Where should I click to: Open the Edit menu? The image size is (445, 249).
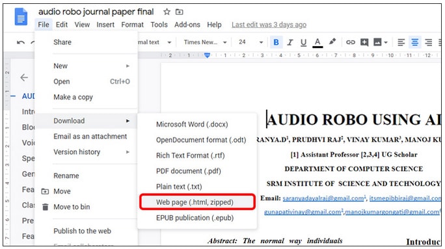tap(62, 25)
